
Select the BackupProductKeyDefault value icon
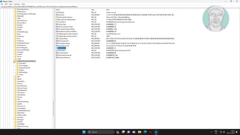[x=57, y=19]
